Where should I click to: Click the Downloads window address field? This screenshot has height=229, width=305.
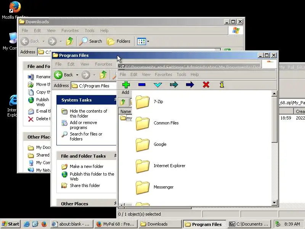pos(129,52)
